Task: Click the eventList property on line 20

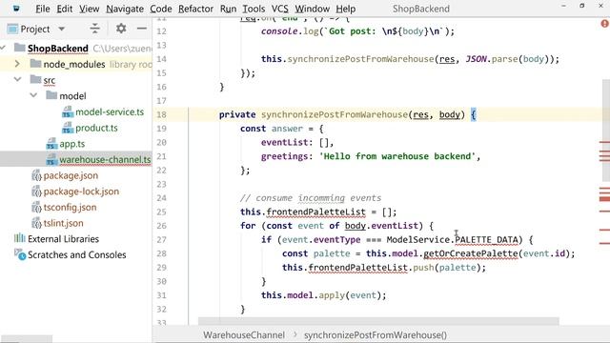Action: [284, 142]
